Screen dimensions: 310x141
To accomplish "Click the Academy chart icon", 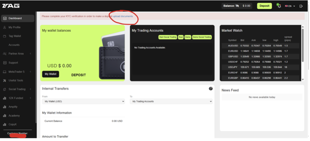I will click(x=5, y=116).
